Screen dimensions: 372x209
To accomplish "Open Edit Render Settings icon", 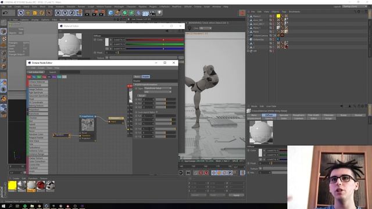I will point(102,13).
